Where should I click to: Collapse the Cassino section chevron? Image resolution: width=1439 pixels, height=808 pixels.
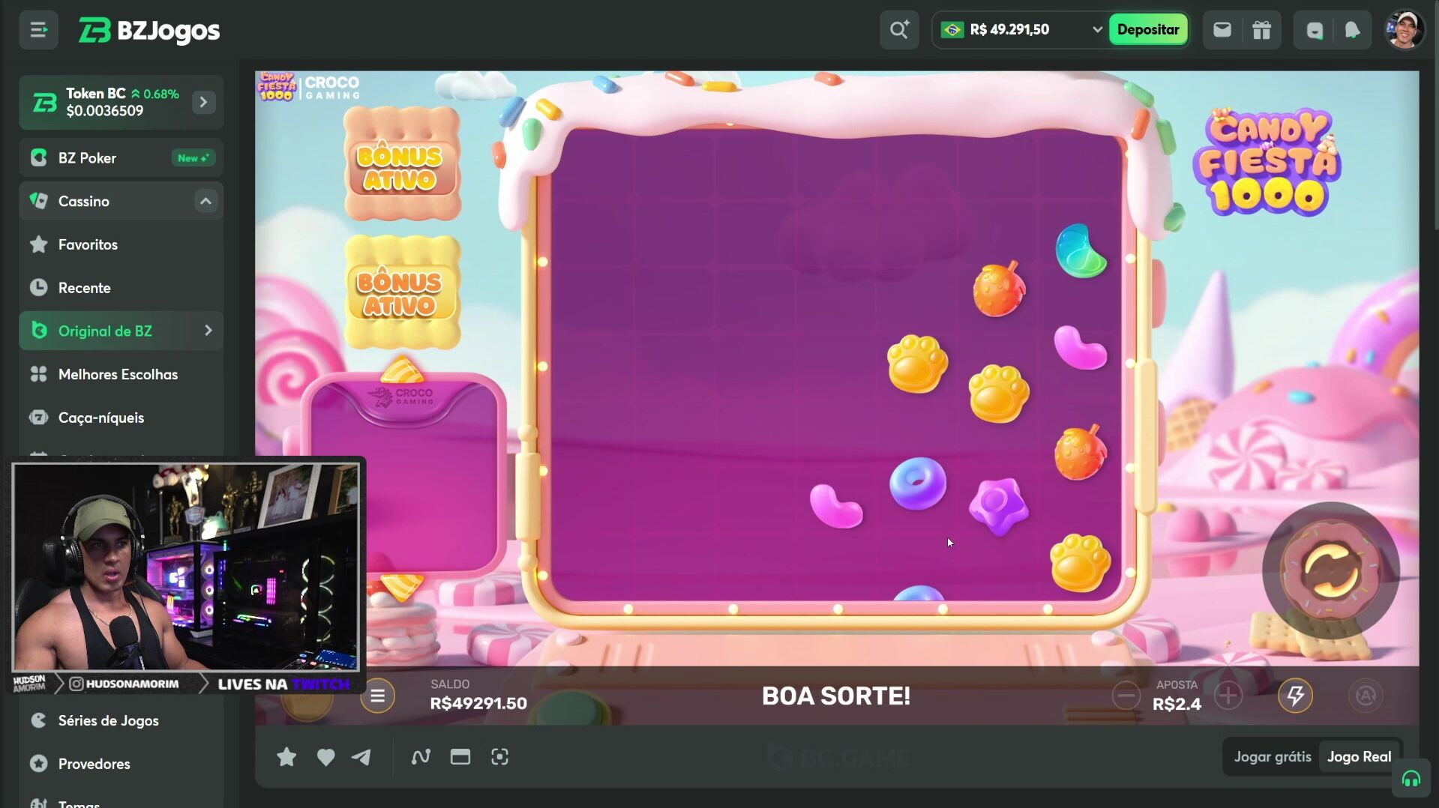coord(205,201)
